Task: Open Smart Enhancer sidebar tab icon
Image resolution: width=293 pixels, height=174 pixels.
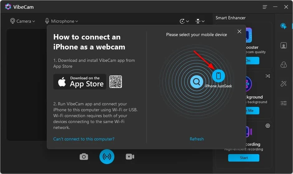Action: coord(283,26)
